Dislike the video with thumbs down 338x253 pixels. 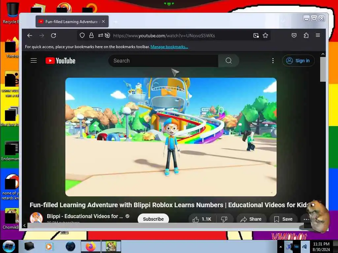(x=224, y=219)
